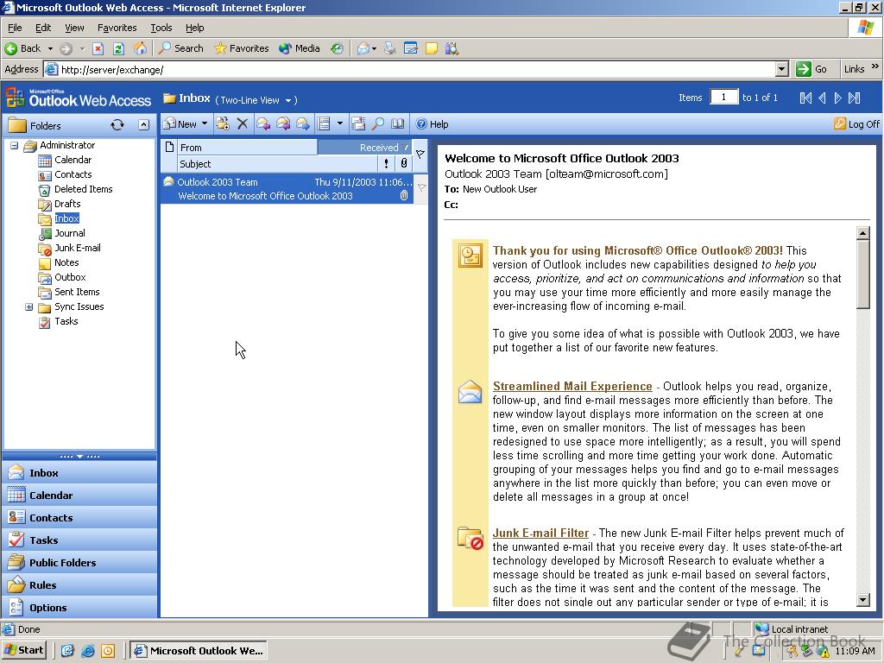
Task: Select the Outlook 2003 Team message row
Action: coord(287,189)
